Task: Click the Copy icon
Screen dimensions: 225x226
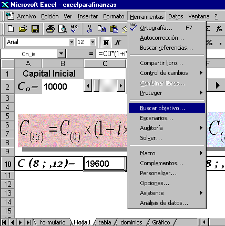Action: [x=101, y=29]
